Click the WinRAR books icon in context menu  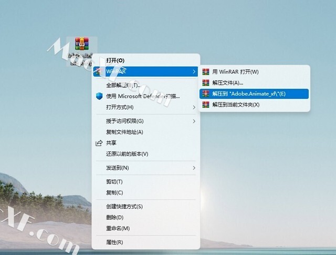tap(99, 72)
